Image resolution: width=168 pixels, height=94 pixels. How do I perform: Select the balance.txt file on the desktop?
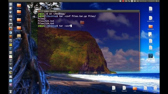(150, 19)
